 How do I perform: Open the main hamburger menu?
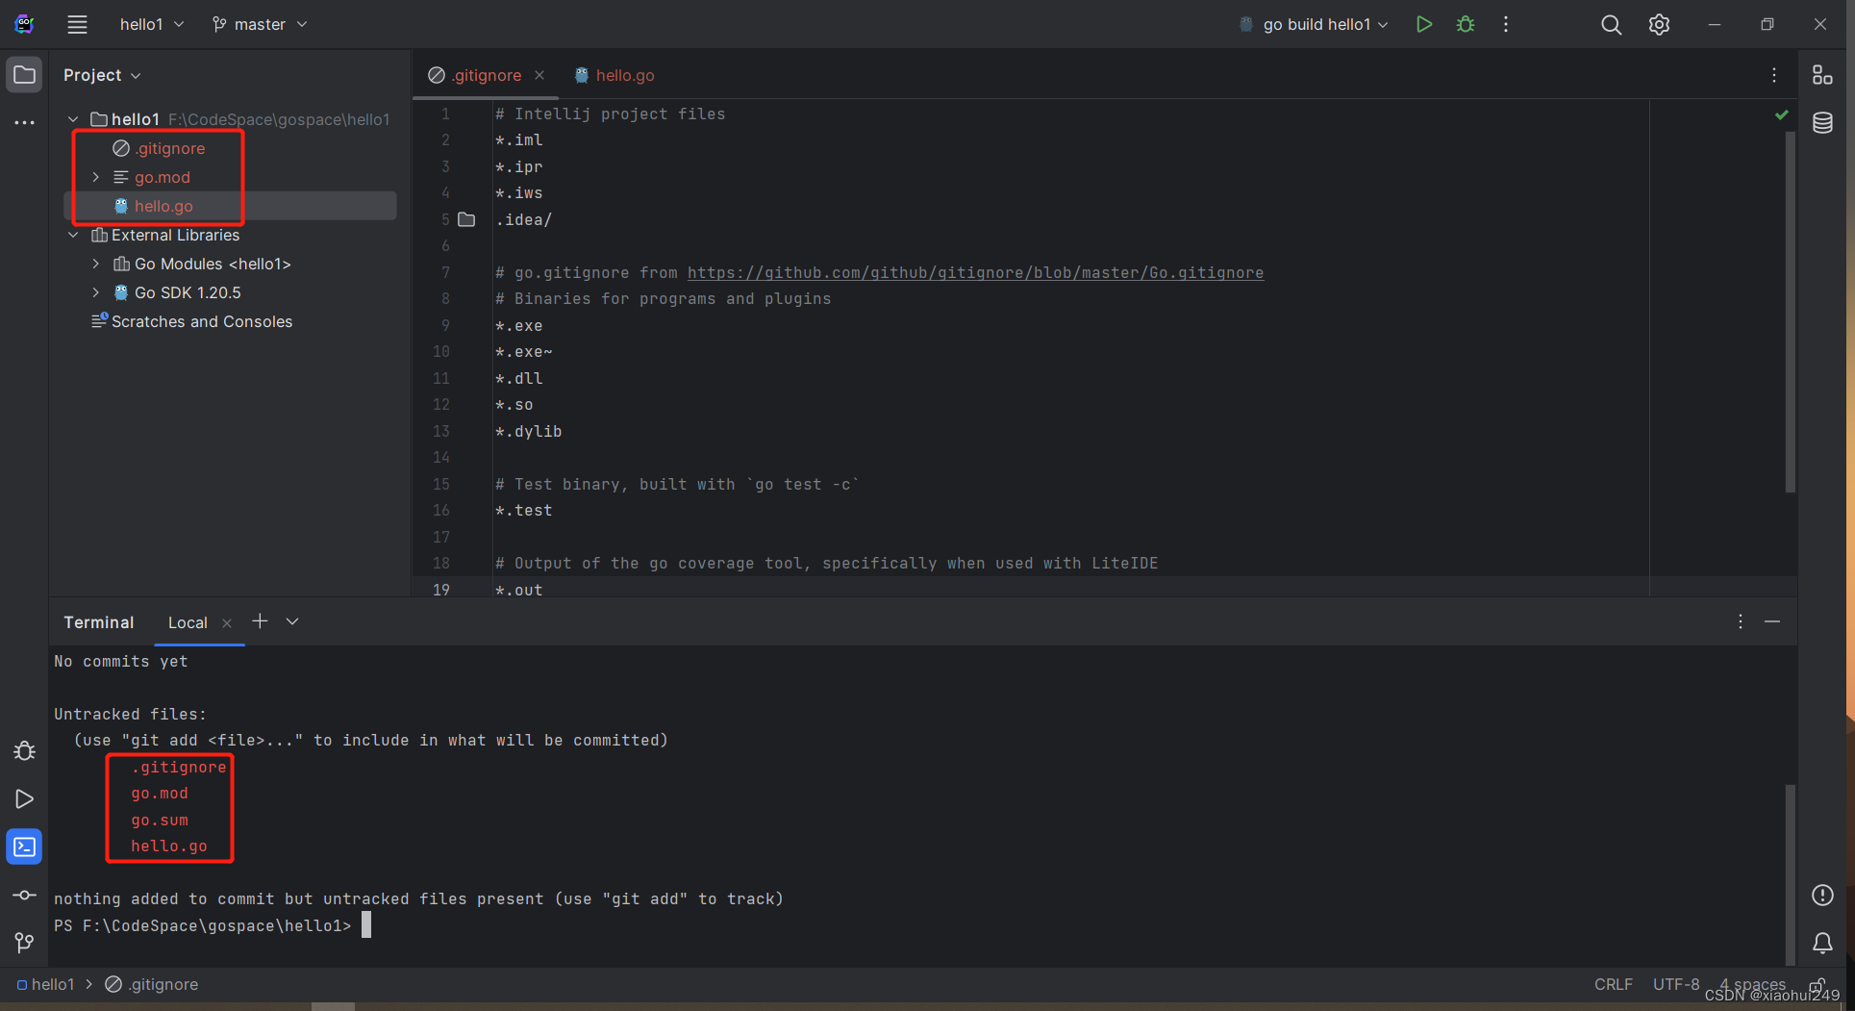point(77,24)
